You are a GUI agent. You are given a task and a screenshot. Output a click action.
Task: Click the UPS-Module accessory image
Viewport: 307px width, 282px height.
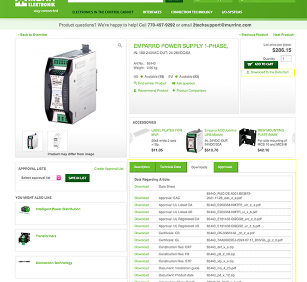click(x=194, y=141)
